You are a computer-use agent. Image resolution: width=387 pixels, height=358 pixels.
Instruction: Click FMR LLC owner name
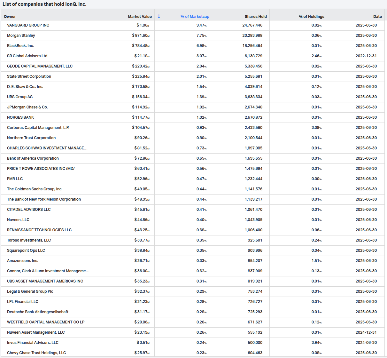(x=15, y=179)
